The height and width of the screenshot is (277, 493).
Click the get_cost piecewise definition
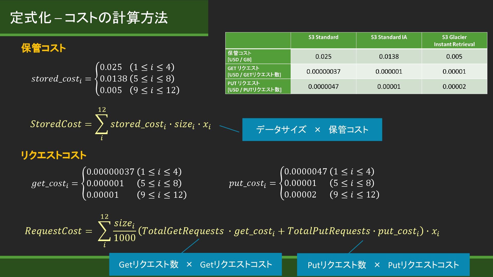click(109, 183)
